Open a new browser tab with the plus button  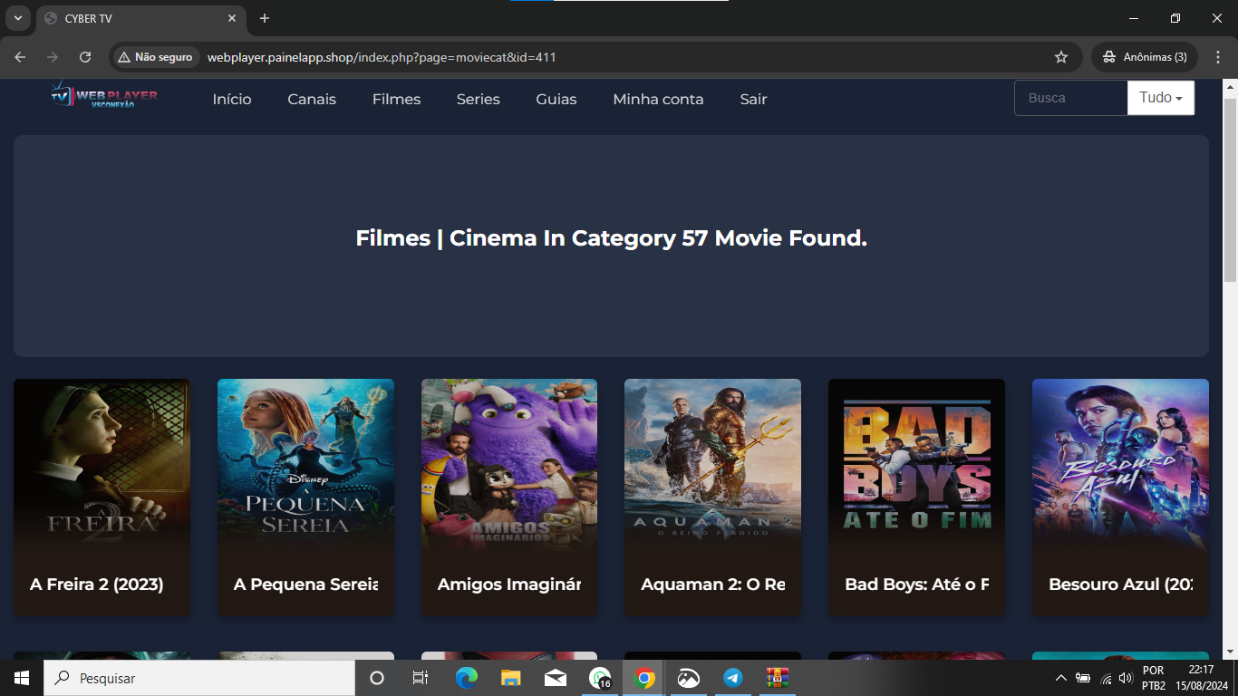coord(263,18)
